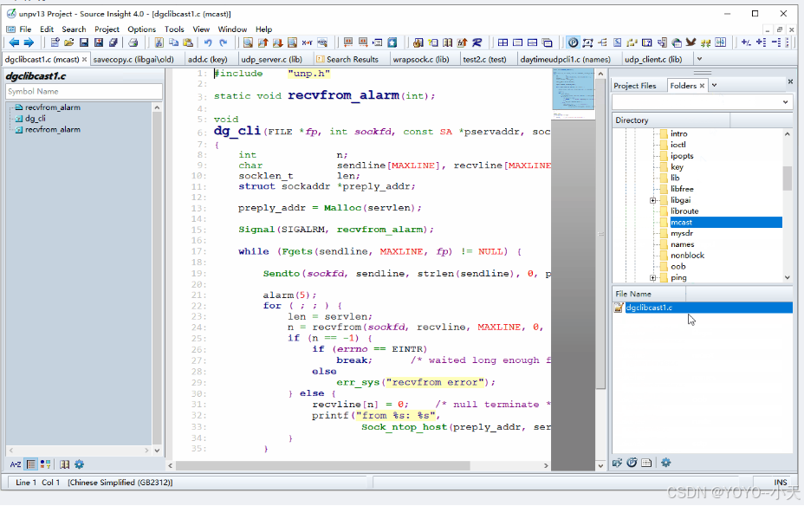Cut selection using the scissors icon
The height and width of the screenshot is (506, 804).
click(159, 42)
